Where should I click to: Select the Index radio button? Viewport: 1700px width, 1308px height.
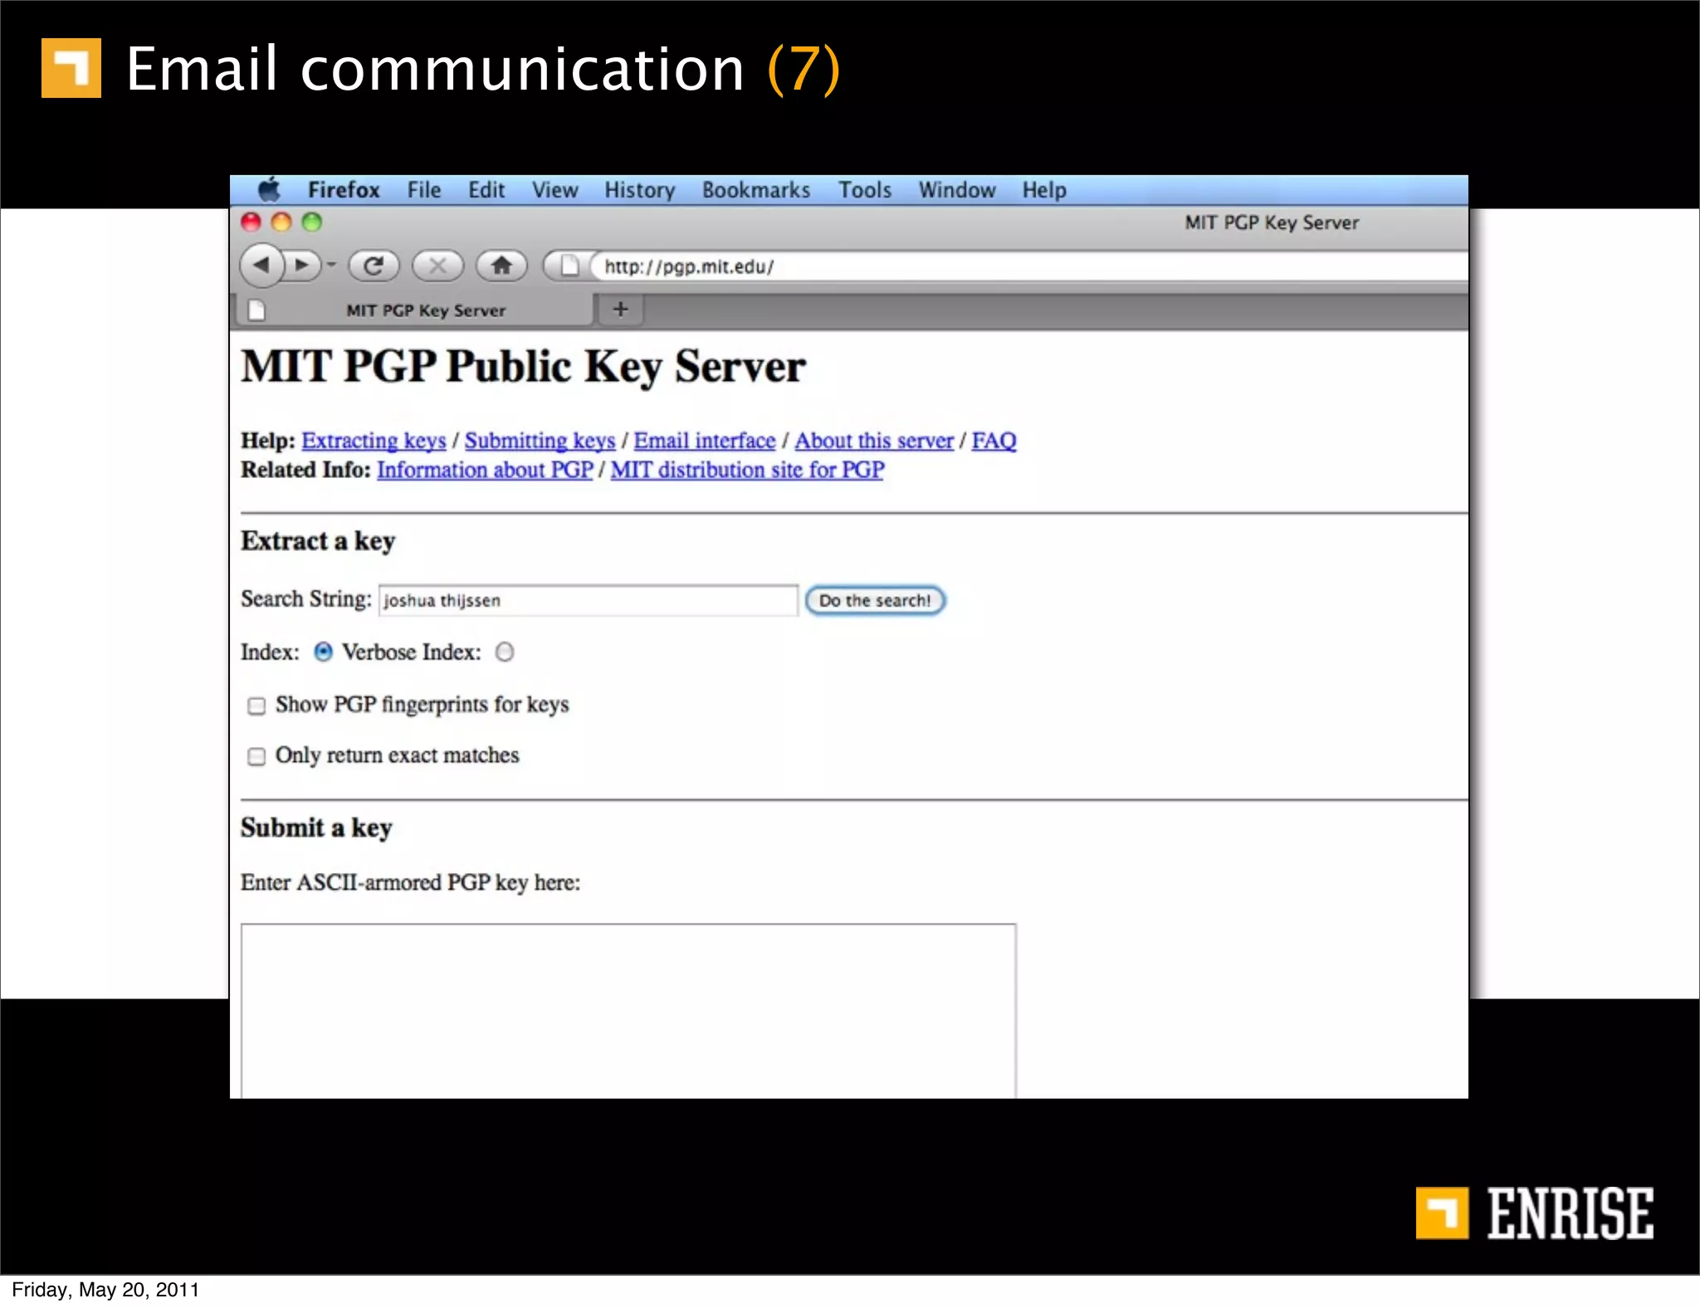323,652
